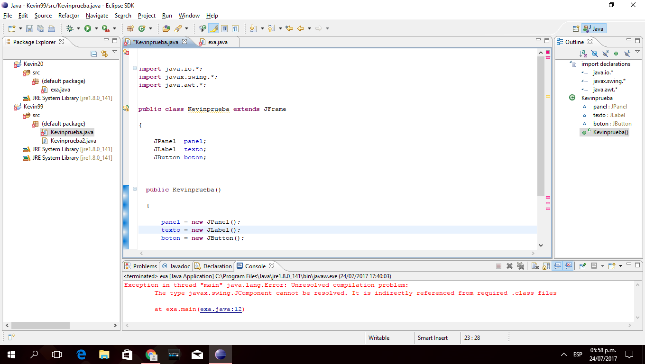This screenshot has height=364, width=645.
Task: Open the Debug configurations dropdown arrow
Action: coord(78,28)
